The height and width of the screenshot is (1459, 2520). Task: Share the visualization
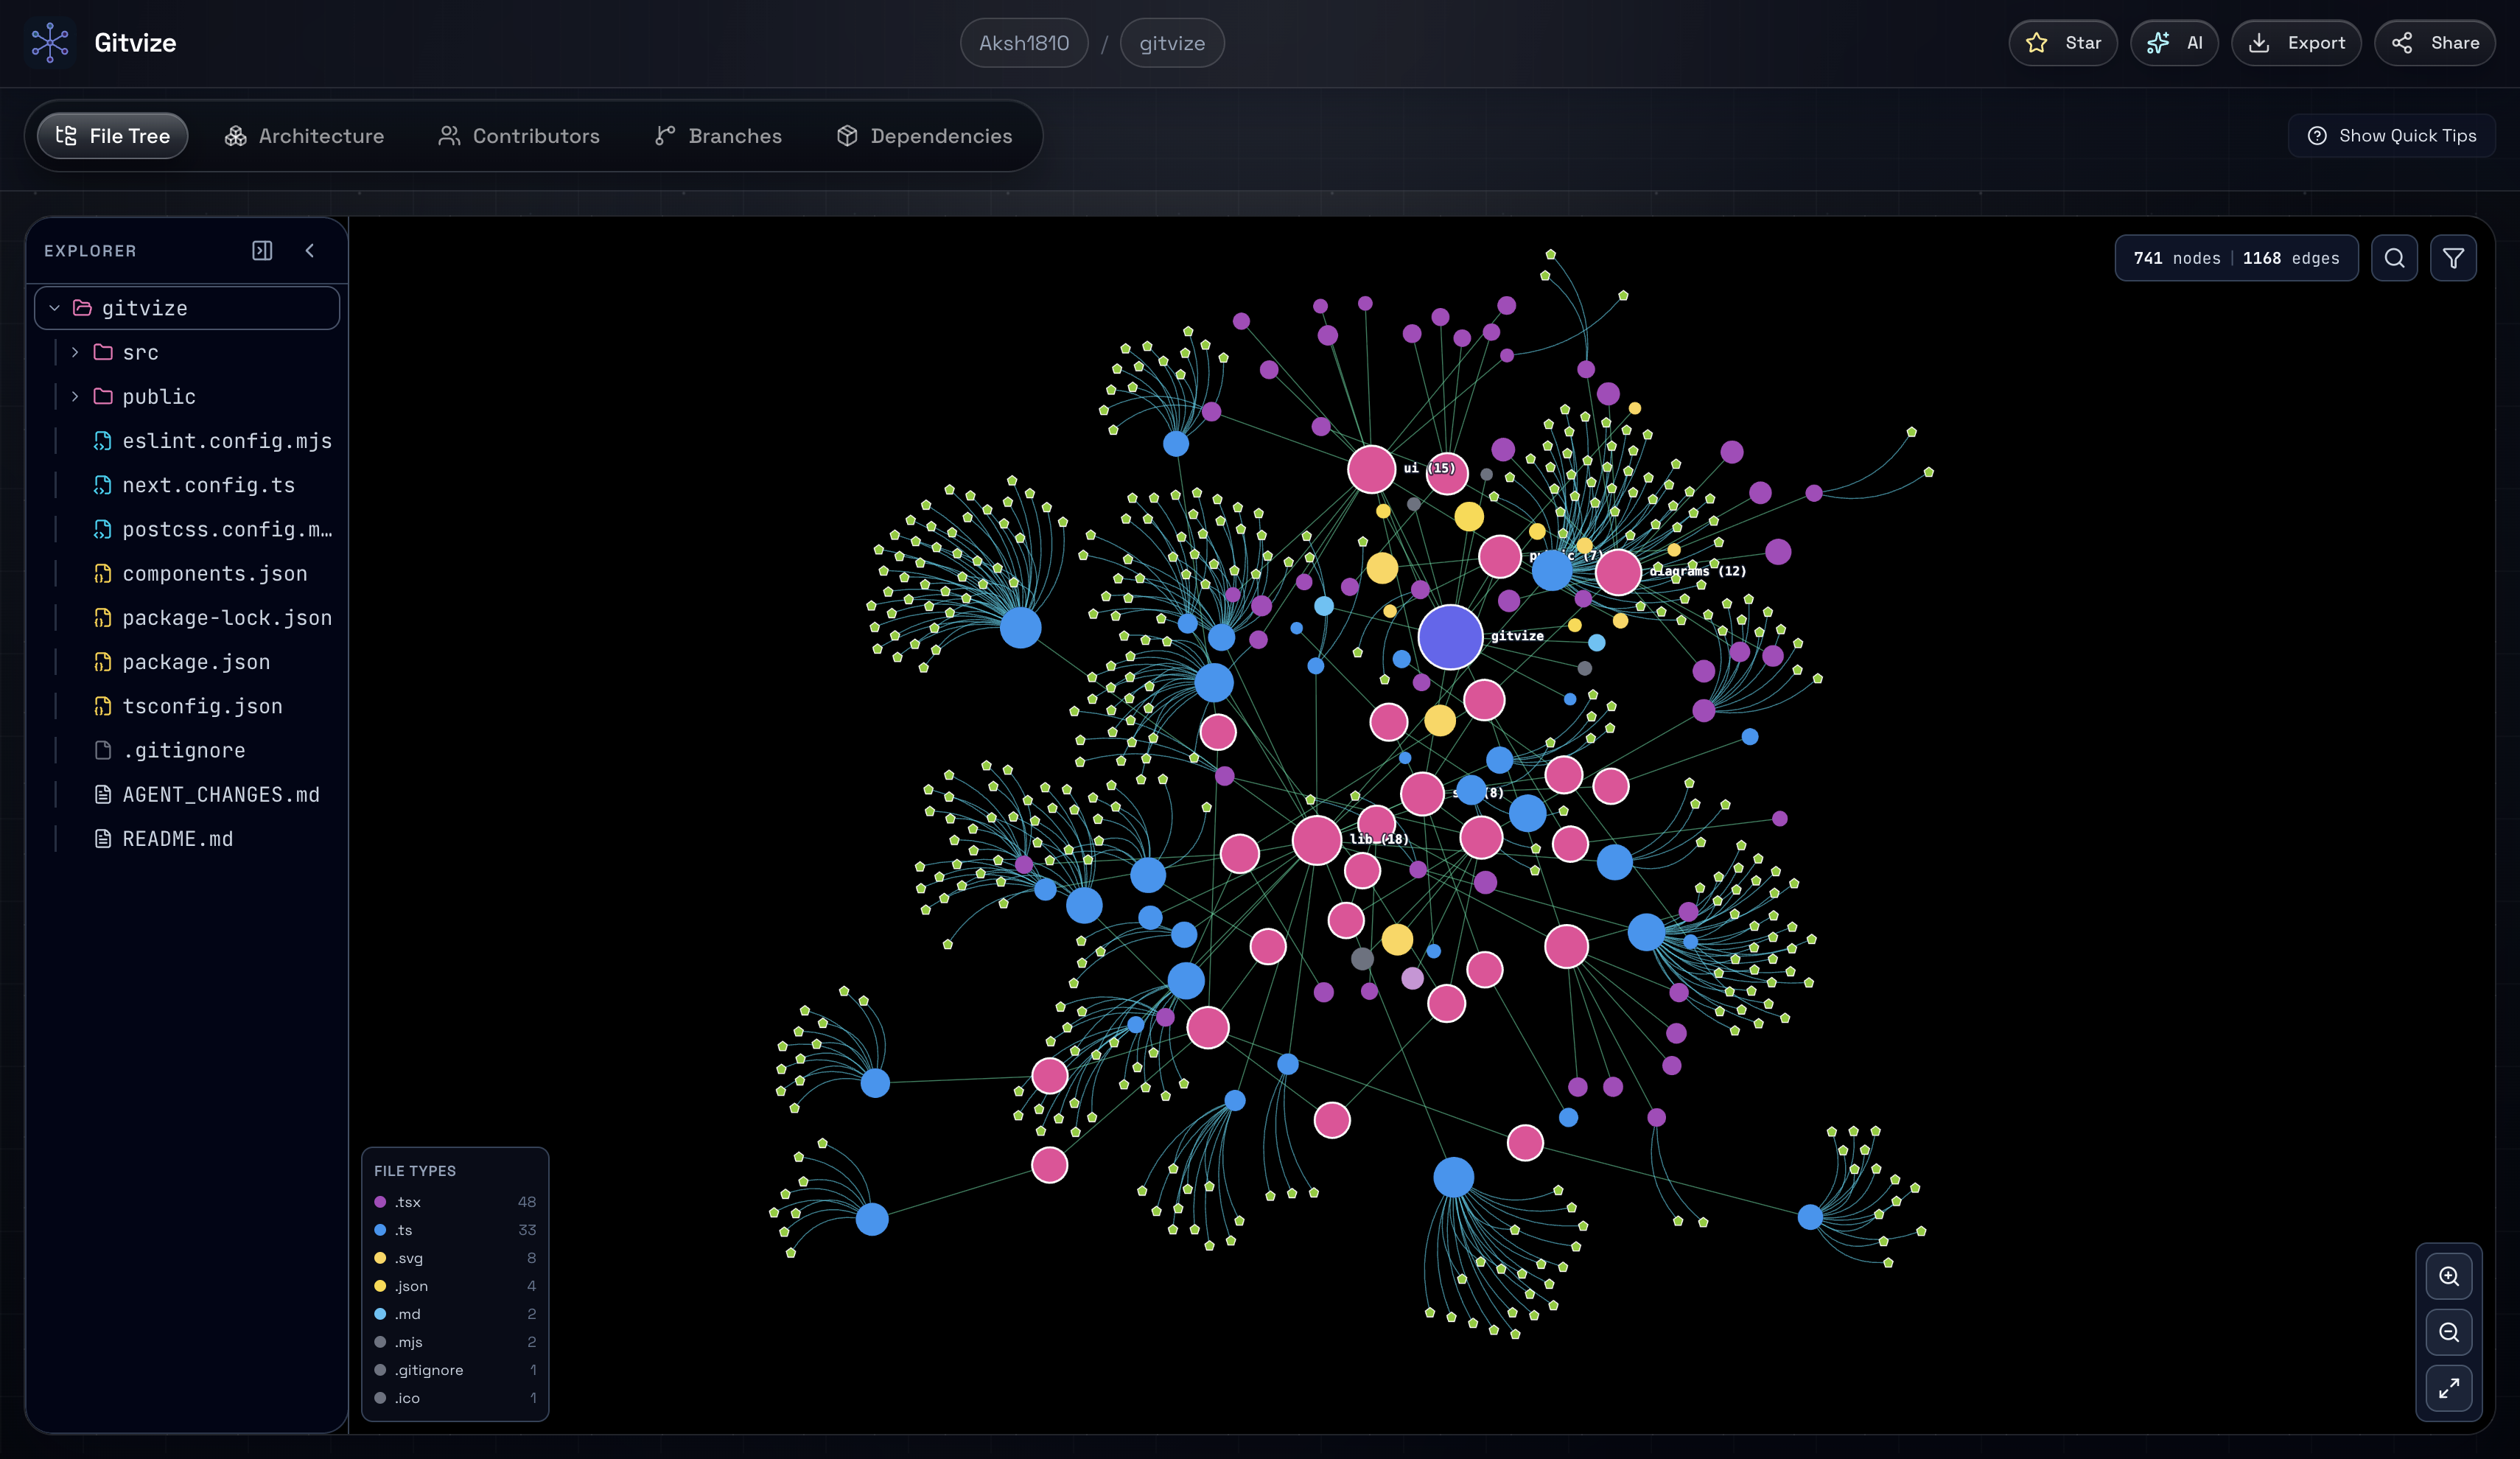click(2434, 43)
